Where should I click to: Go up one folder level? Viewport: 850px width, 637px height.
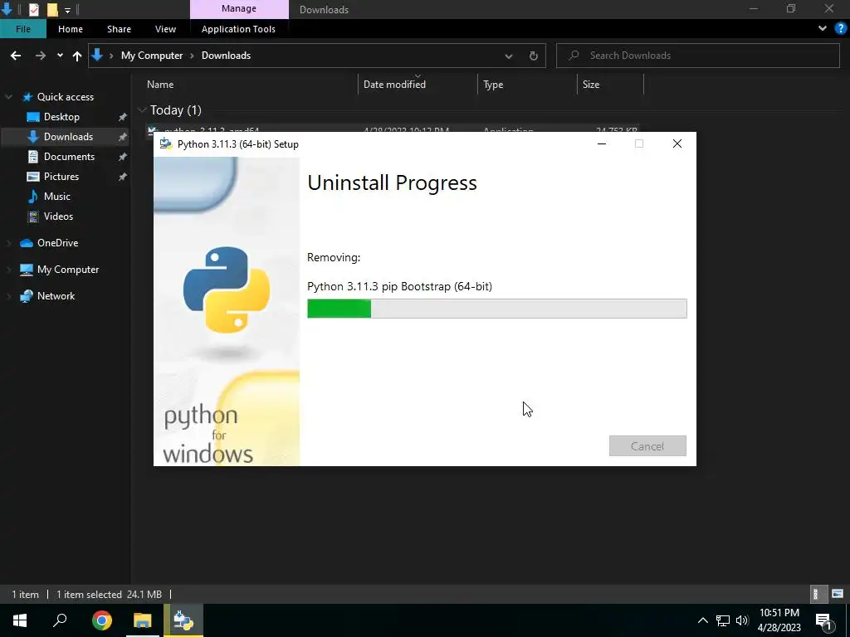tap(77, 56)
